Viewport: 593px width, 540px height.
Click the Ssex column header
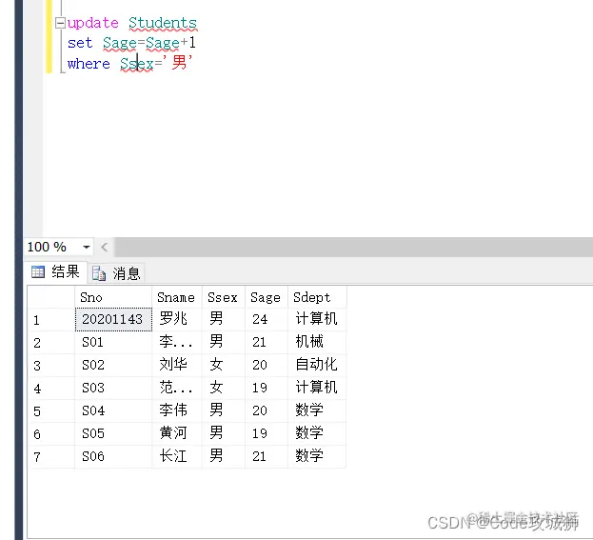tap(223, 297)
